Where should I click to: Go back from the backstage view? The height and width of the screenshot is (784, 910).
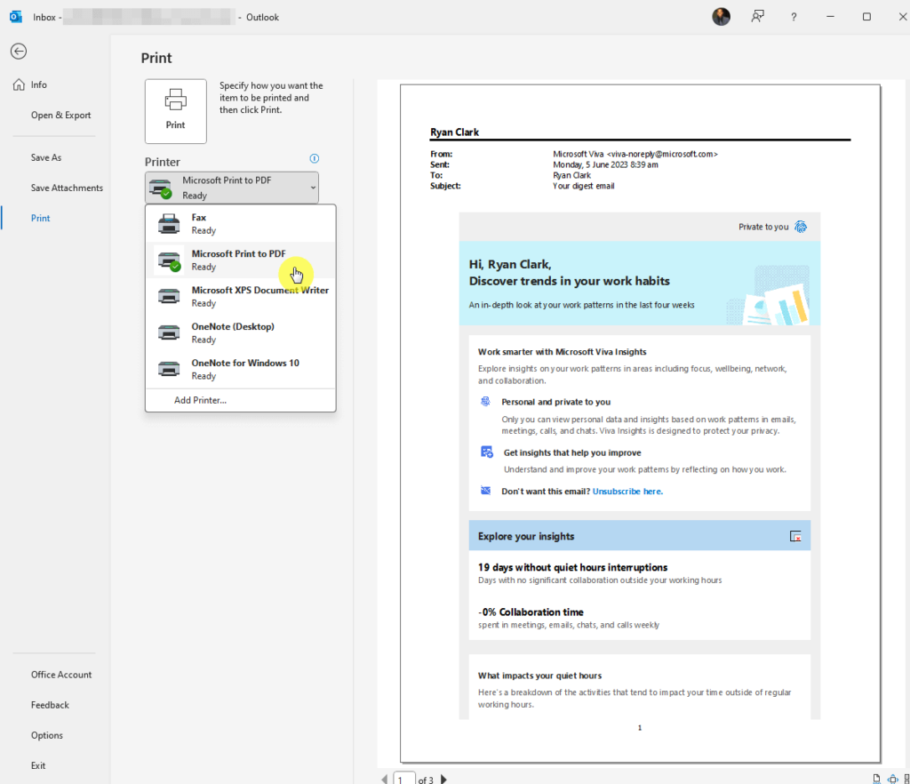click(x=19, y=51)
